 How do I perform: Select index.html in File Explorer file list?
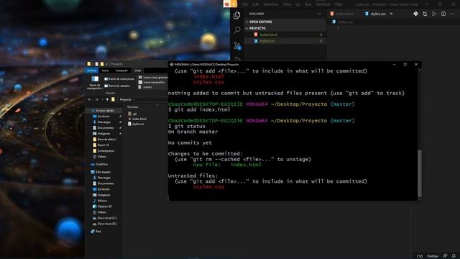pyautogui.click(x=137, y=119)
